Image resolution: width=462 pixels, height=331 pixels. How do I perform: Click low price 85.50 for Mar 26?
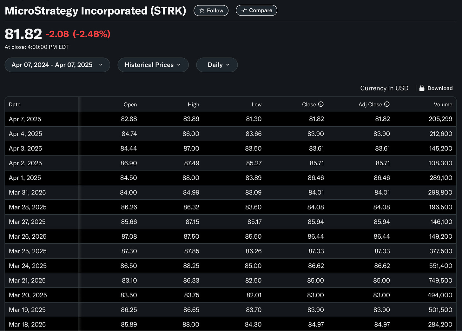(253, 236)
